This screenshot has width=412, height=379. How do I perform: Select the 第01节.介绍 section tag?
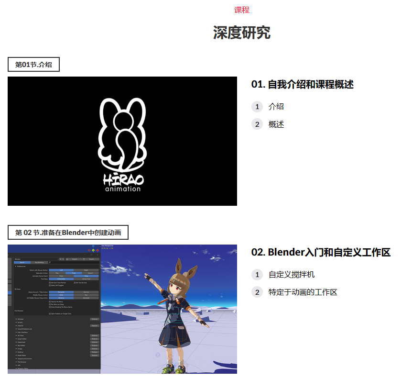tap(33, 65)
